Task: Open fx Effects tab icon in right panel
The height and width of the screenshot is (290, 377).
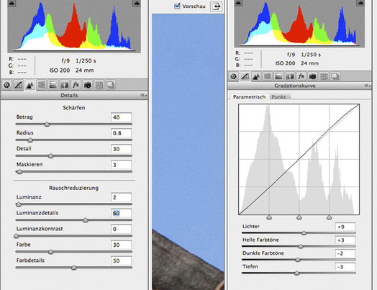Action: [301, 76]
